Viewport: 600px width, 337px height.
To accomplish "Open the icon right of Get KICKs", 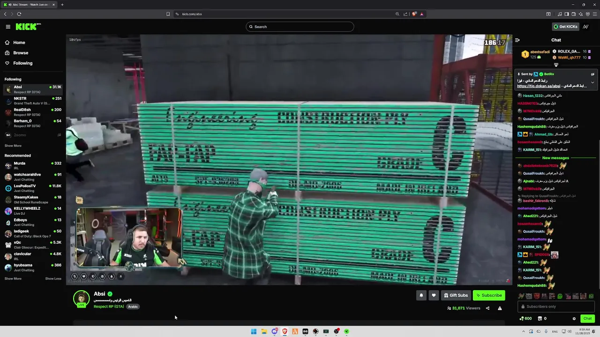I will click(585, 27).
